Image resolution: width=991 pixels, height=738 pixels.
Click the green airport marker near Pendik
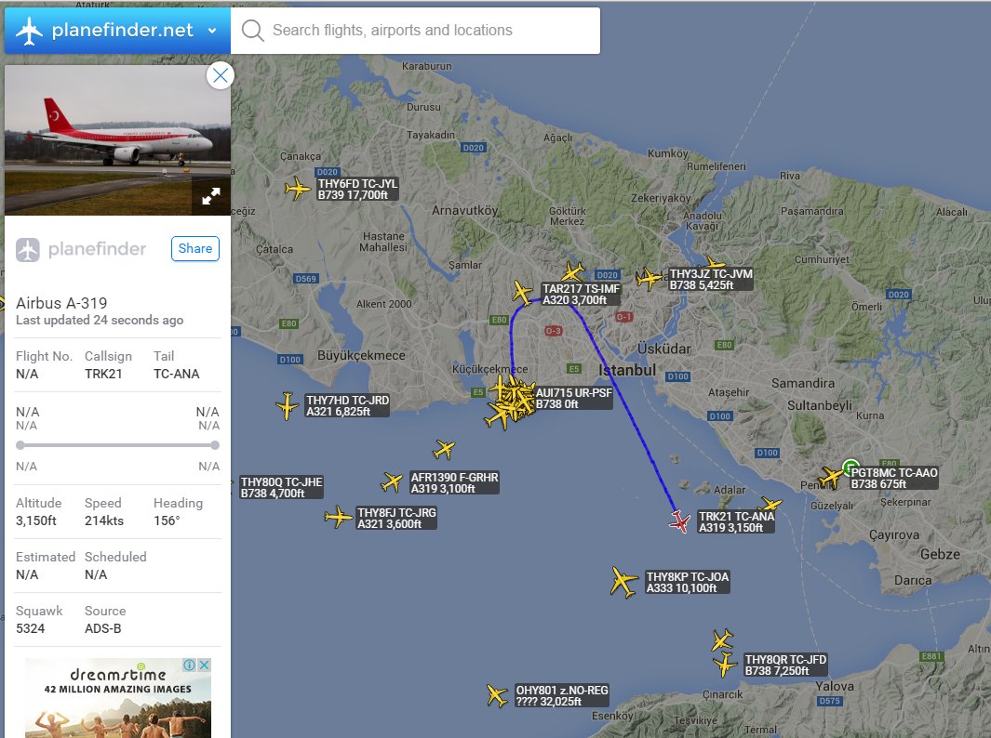[850, 468]
